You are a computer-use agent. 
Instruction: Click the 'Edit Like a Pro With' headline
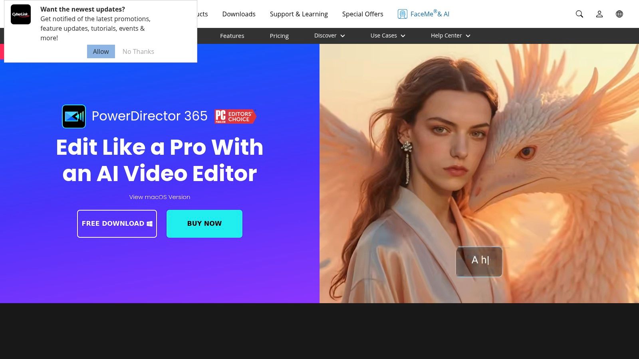coord(160,147)
